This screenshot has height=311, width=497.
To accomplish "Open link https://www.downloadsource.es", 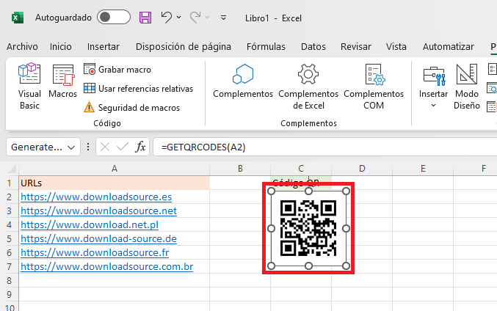I will tap(96, 197).
